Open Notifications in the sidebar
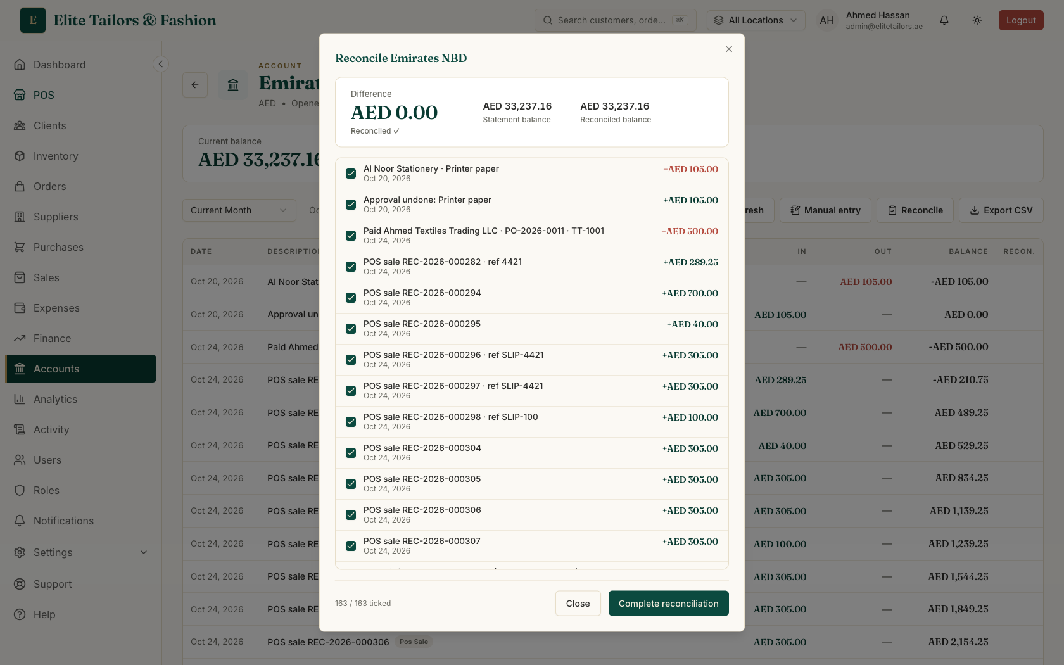Screen dimensions: 1064x665 [x=80, y=521]
